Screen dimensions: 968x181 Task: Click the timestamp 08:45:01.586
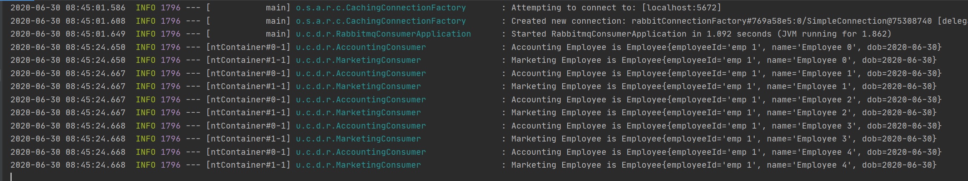(95, 8)
